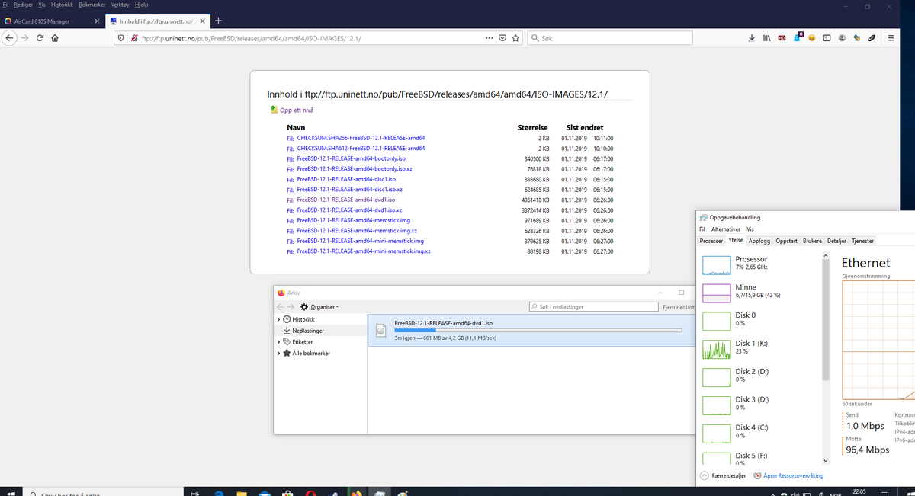
Task: Open Alternativer menu in Task Manager
Action: click(726, 229)
